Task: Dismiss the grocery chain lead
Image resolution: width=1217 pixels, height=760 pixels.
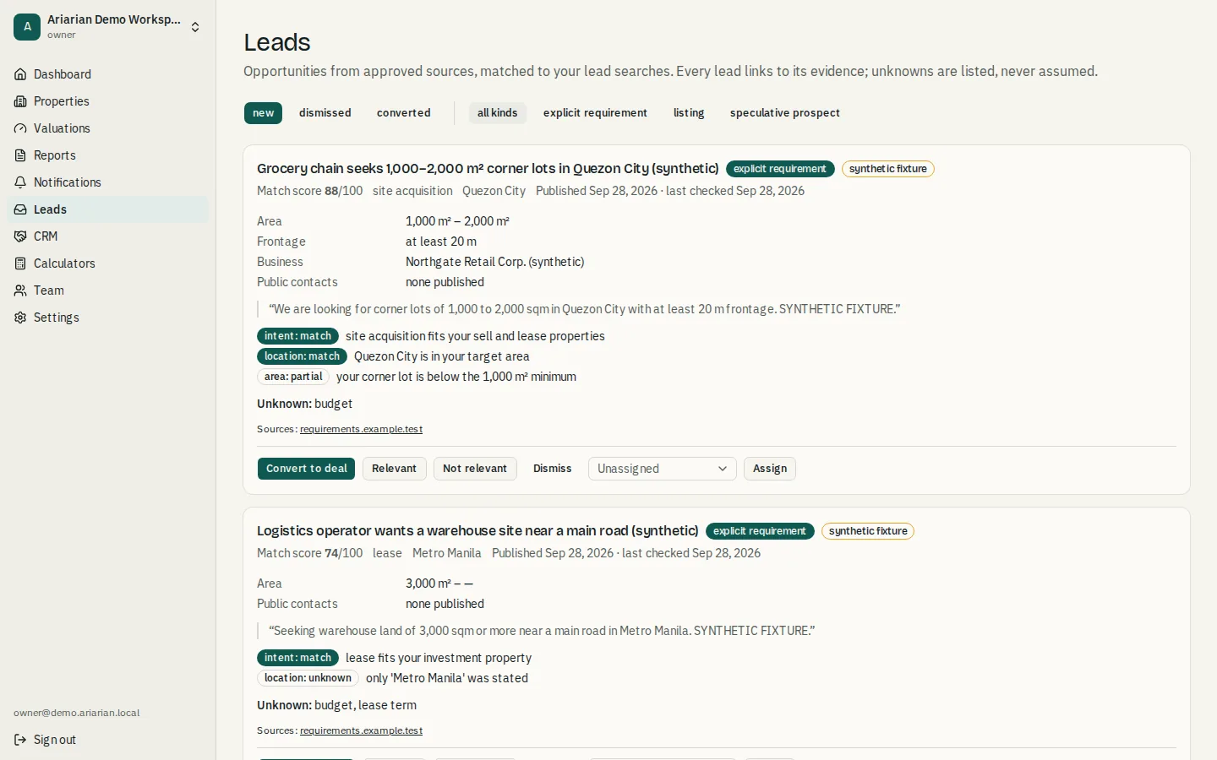Action: coord(553,469)
